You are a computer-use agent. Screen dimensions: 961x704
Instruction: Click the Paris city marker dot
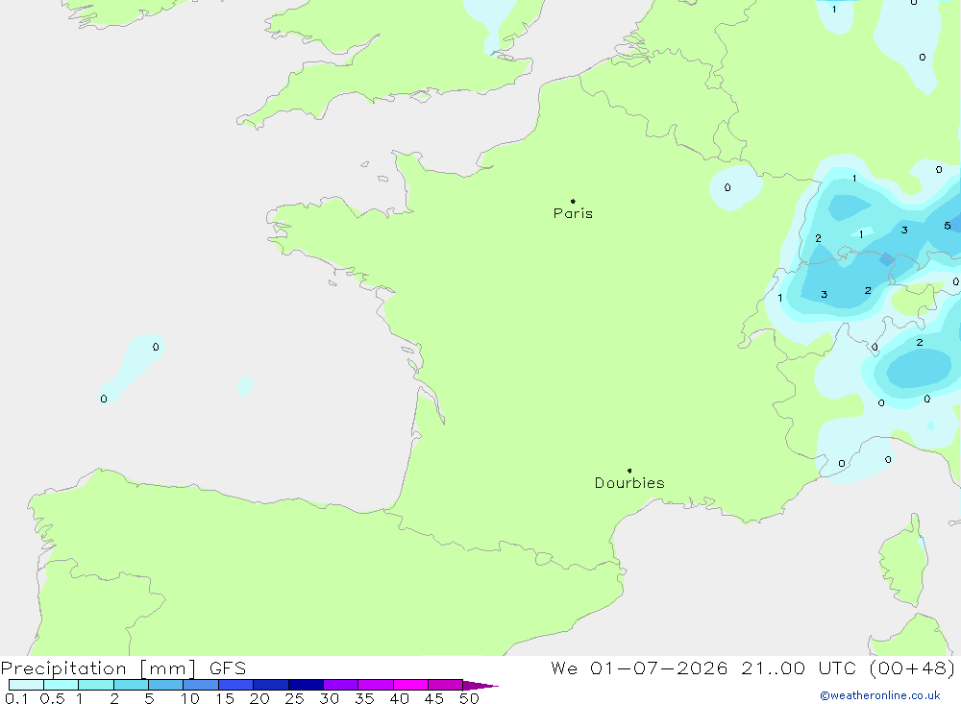[573, 201]
